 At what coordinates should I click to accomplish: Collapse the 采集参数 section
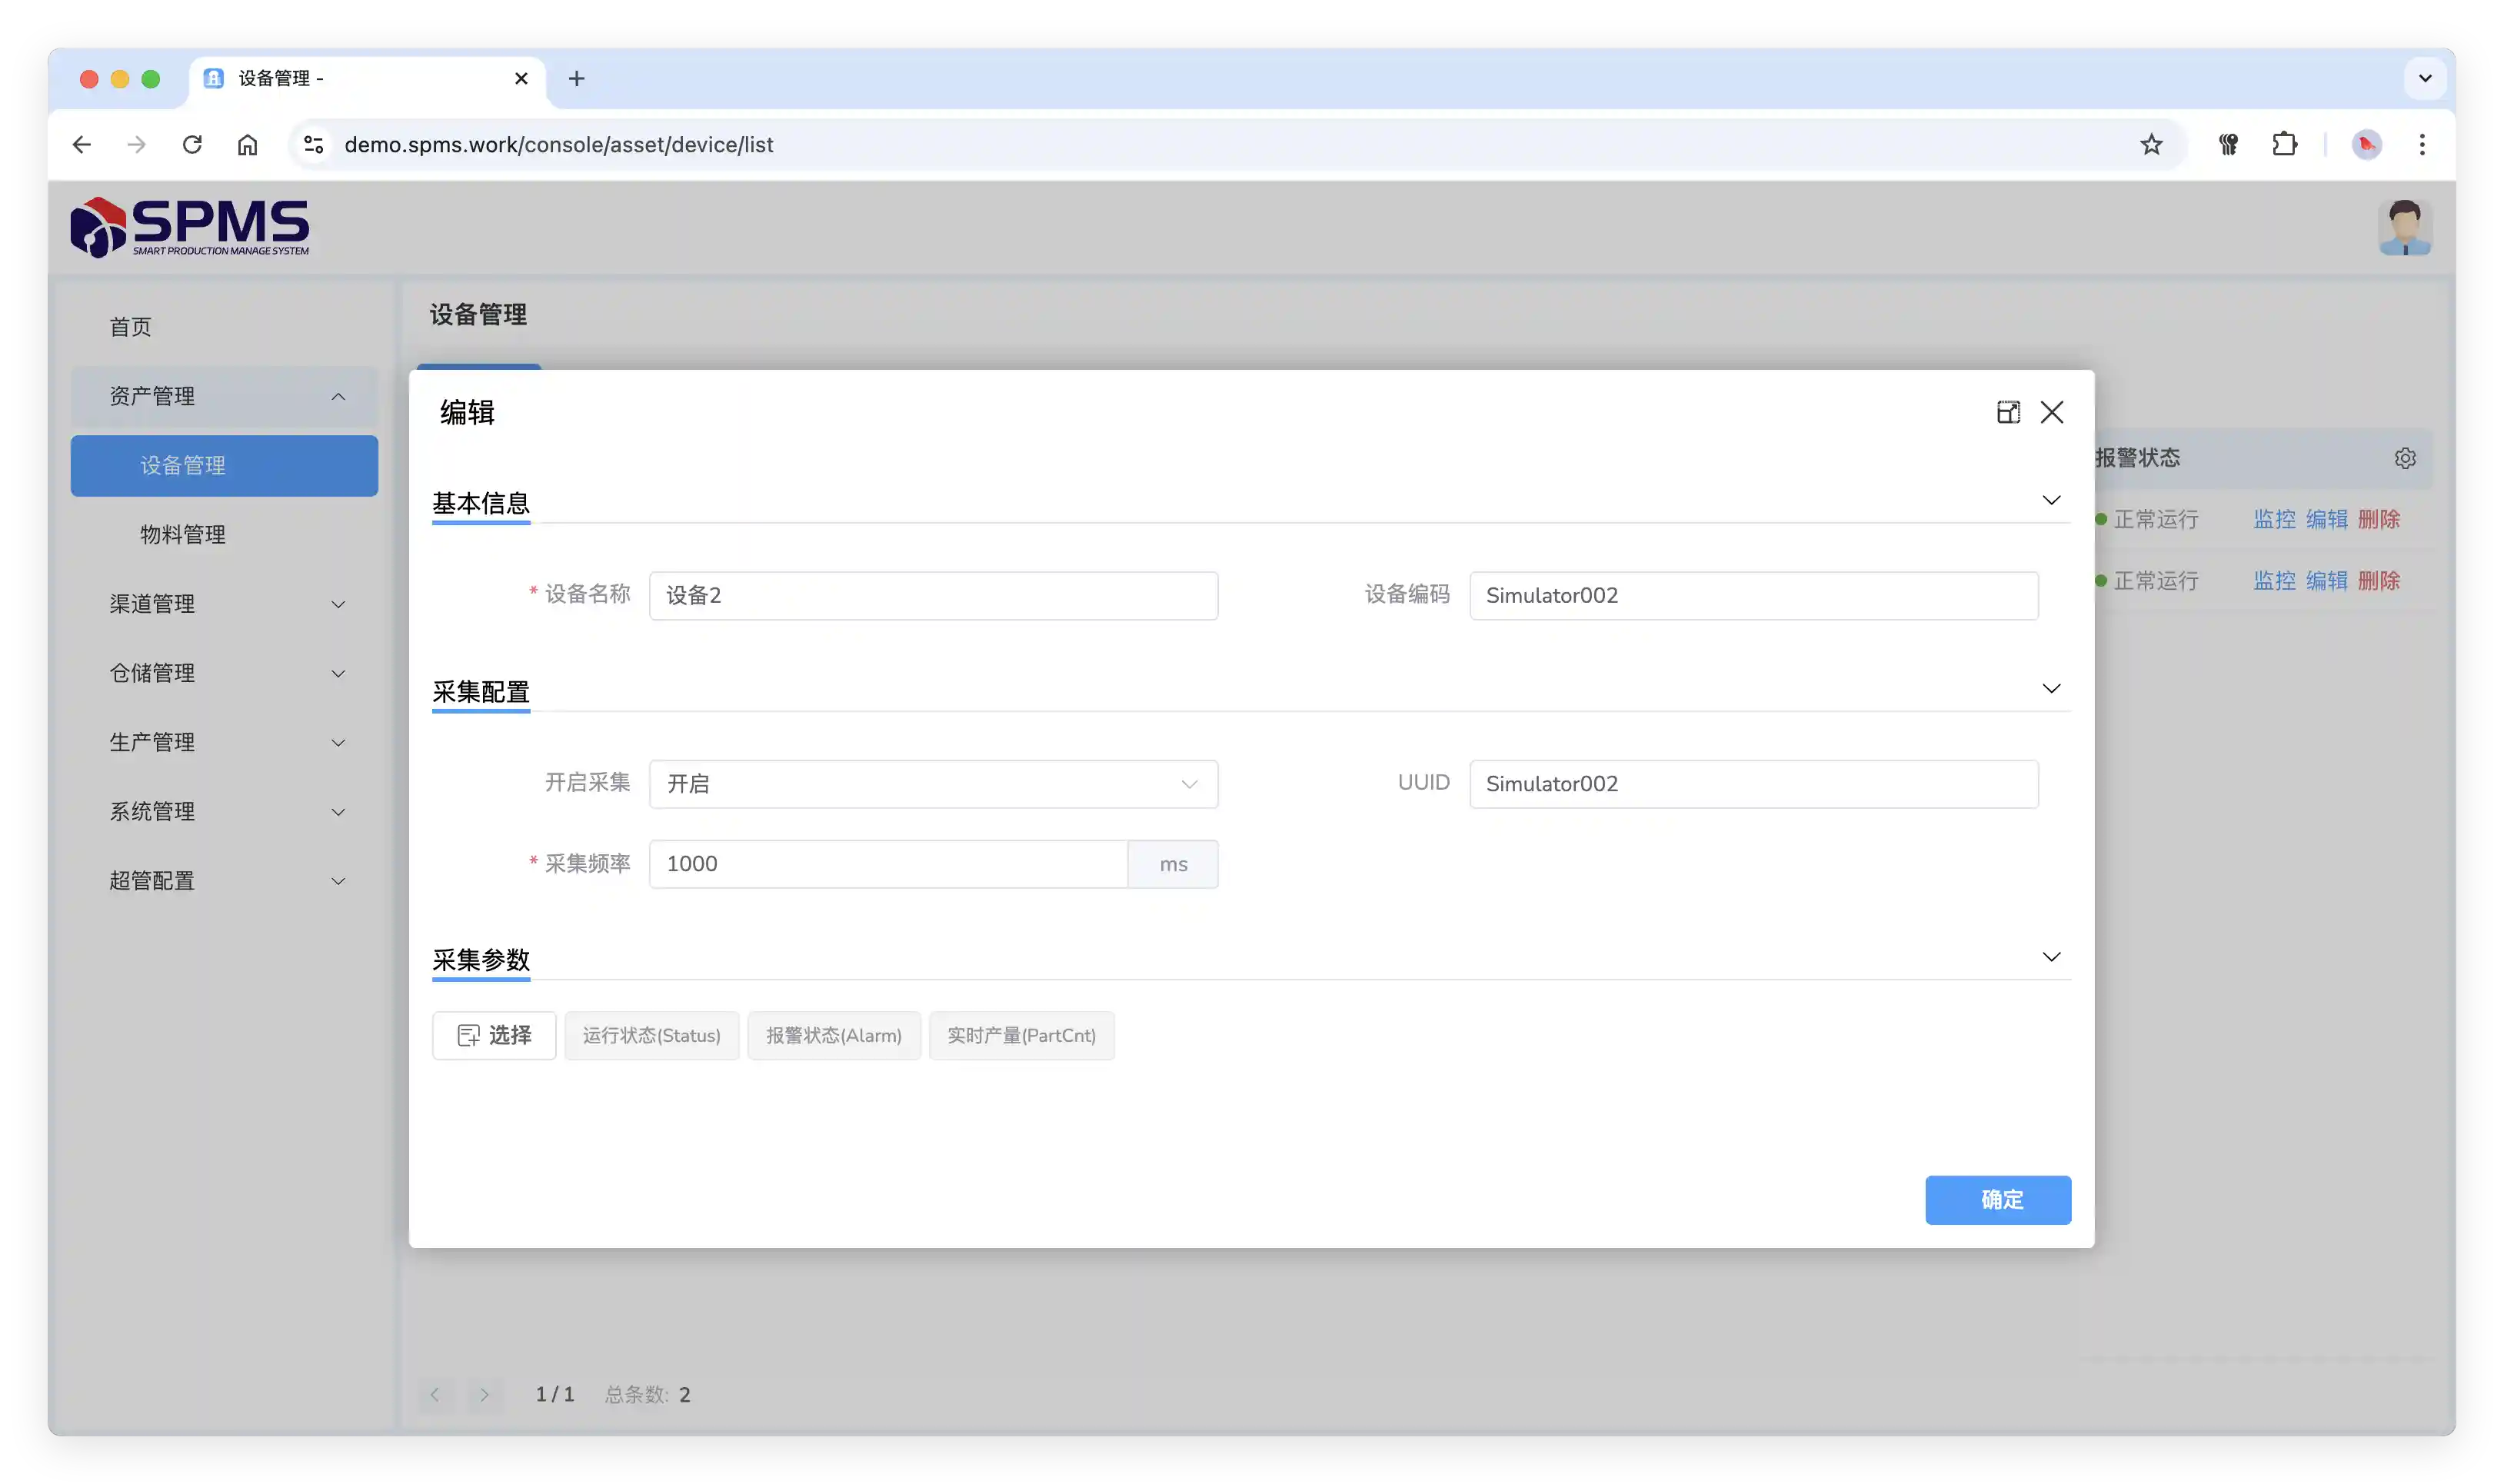2051,957
